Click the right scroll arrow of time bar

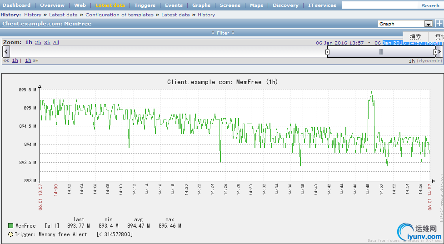[x=439, y=52]
